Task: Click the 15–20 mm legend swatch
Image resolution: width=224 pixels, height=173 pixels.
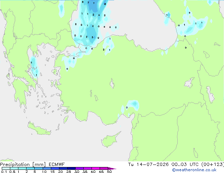Action: coord(55,168)
